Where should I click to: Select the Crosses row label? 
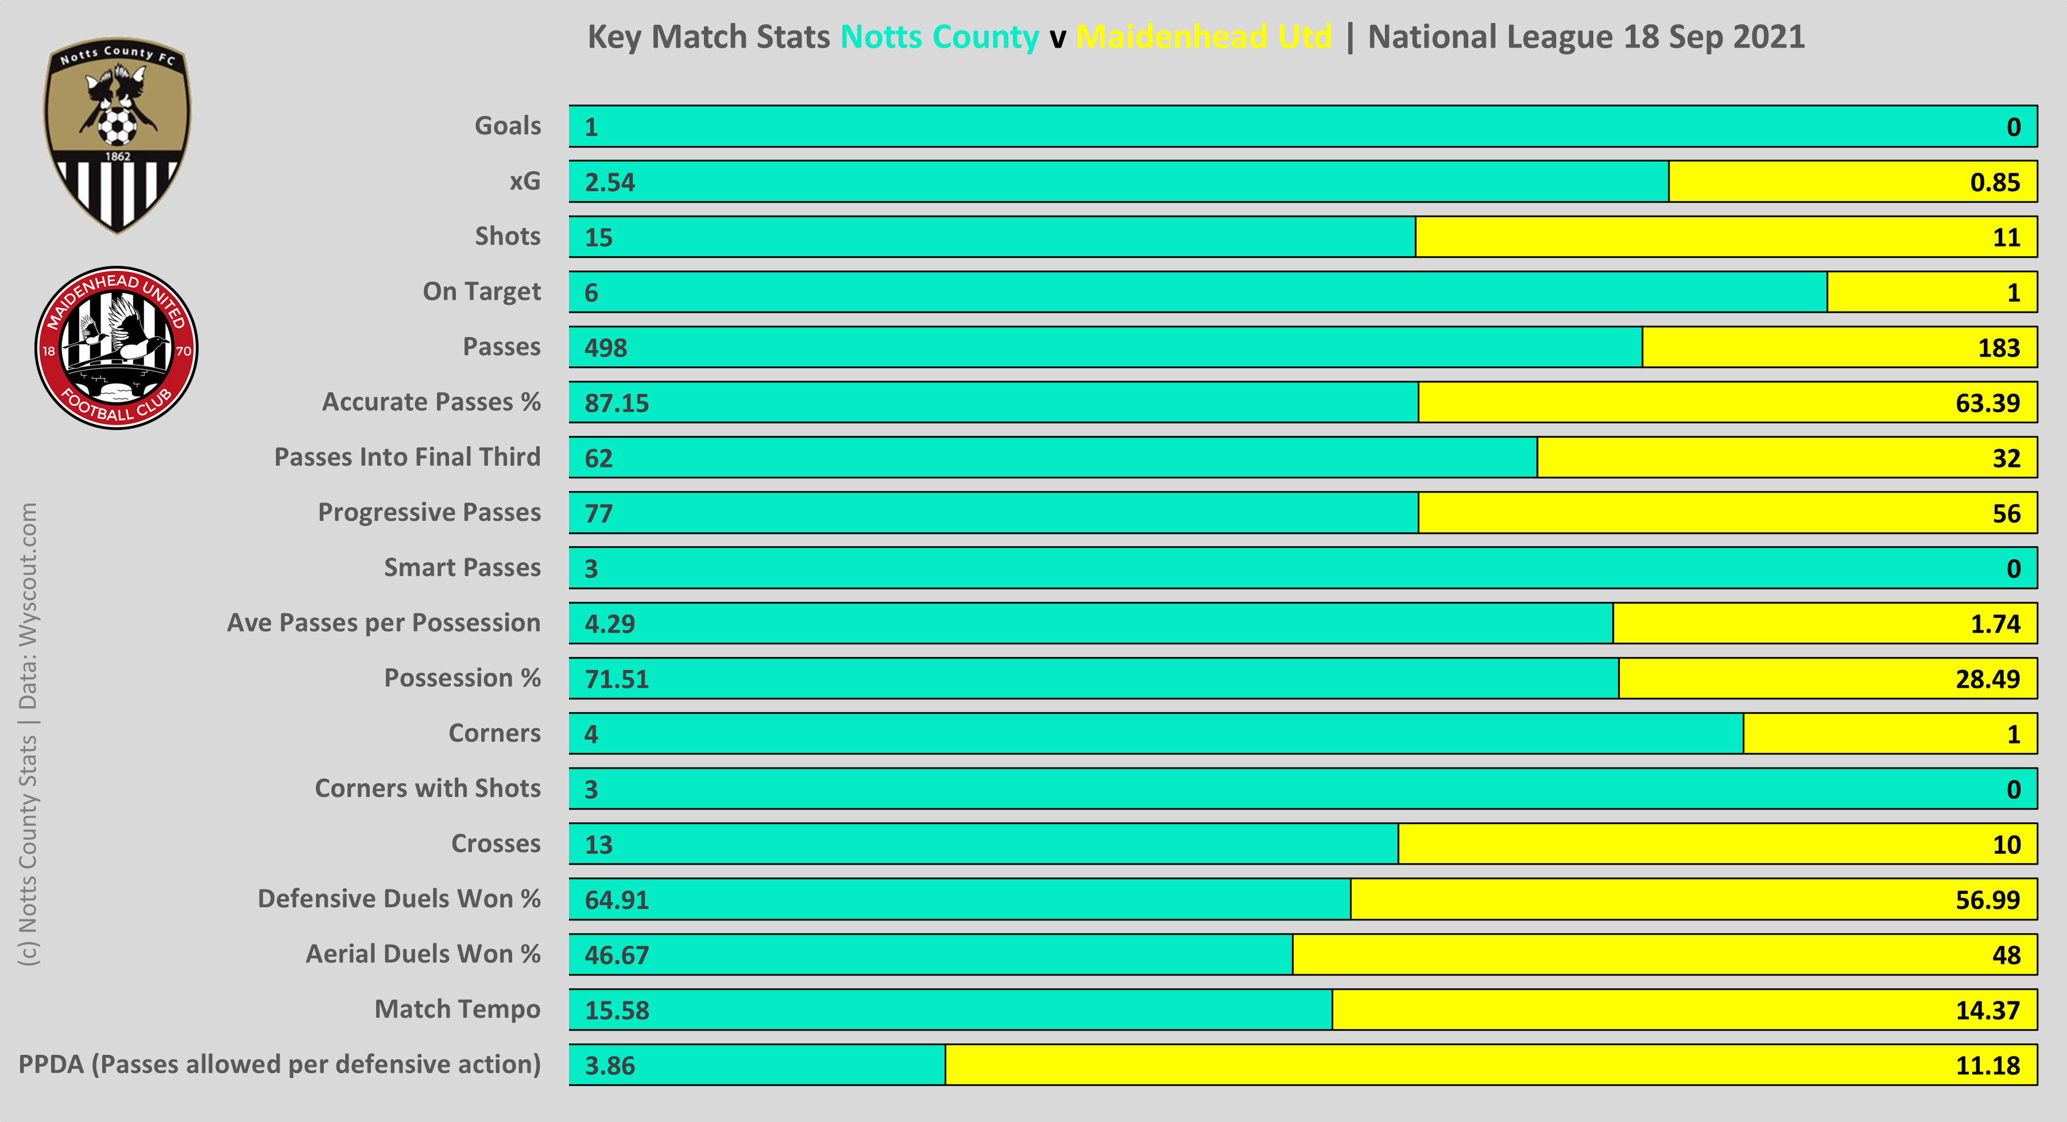click(x=495, y=844)
